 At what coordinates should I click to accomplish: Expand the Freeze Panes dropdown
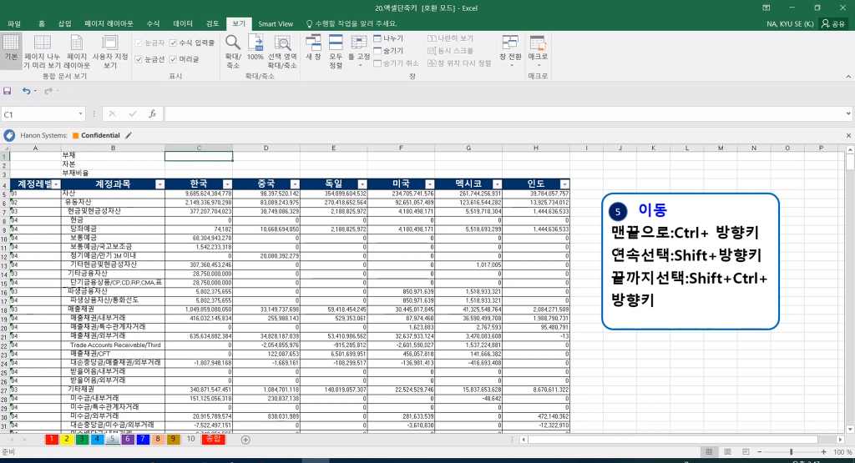tap(359, 52)
